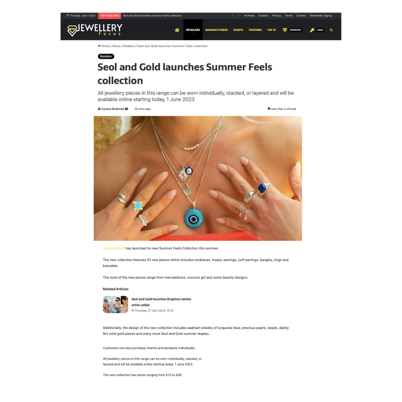Go to next headline arrow

pyautogui.click(x=238, y=15)
